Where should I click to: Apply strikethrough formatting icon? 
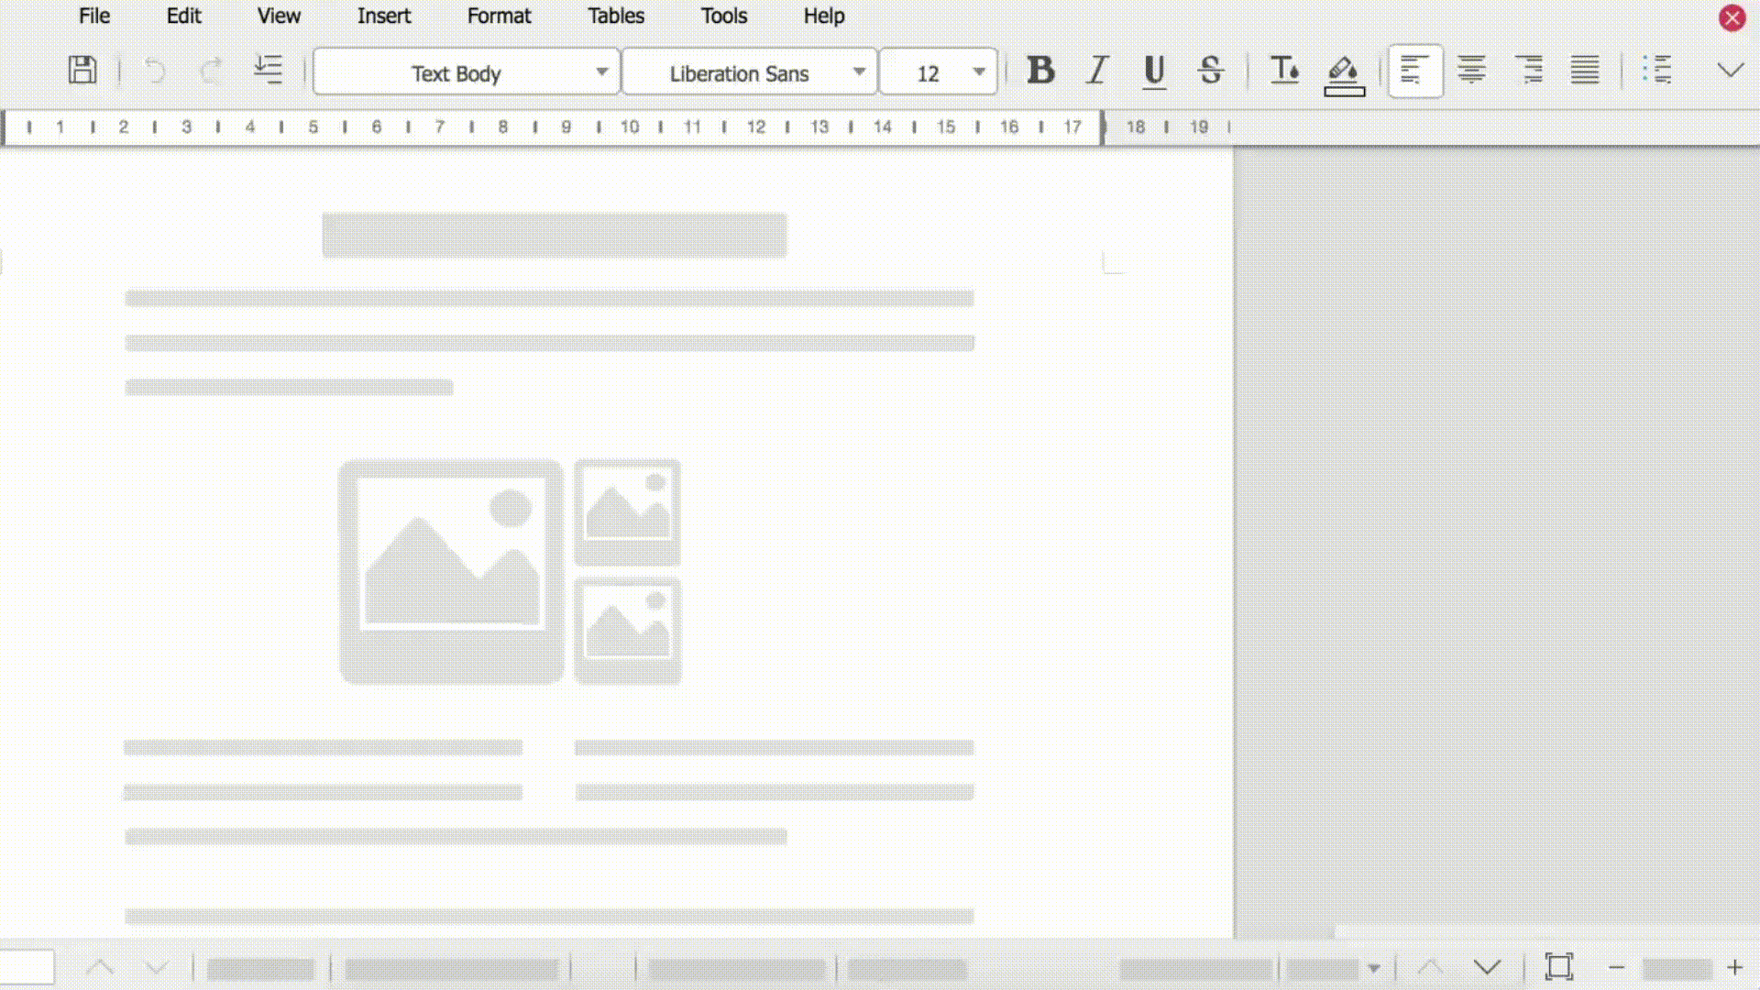pos(1210,71)
